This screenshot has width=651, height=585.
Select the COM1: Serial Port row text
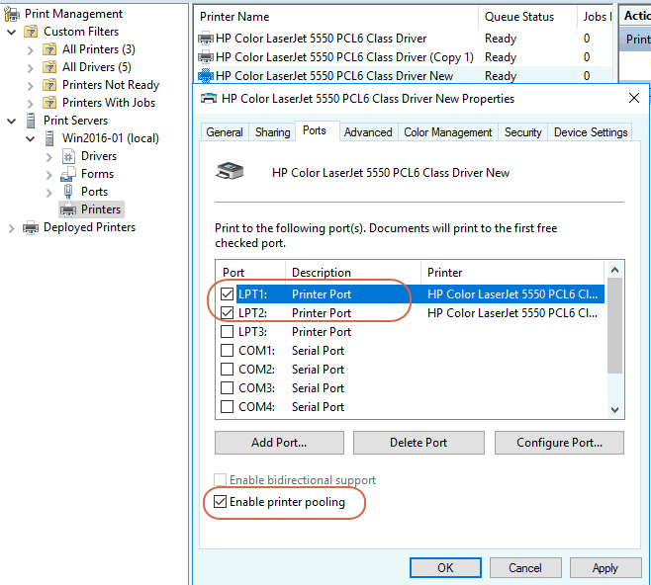(x=292, y=351)
